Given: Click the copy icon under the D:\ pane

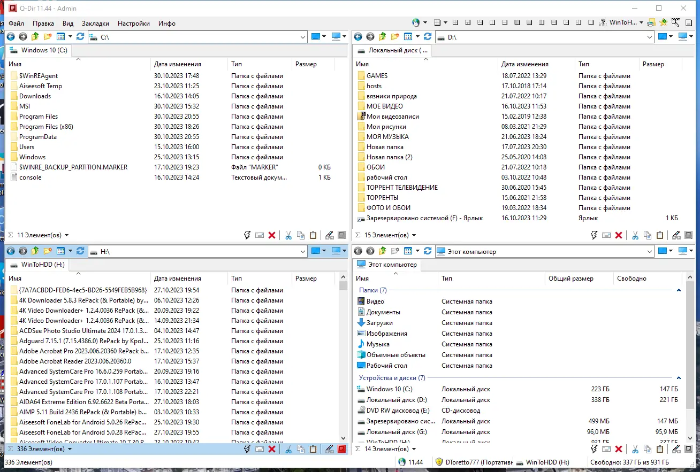Looking at the screenshot, I should tap(648, 235).
